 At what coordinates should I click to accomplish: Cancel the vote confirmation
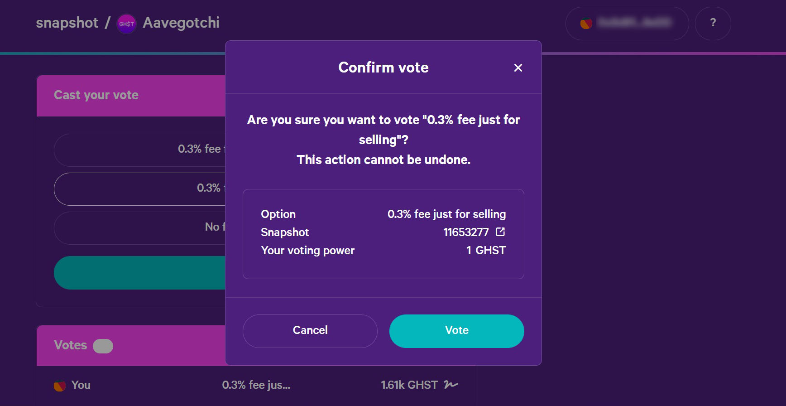[x=310, y=330]
